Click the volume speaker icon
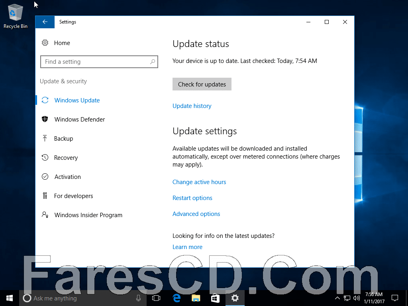The height and width of the screenshot is (306, 408). (356, 298)
